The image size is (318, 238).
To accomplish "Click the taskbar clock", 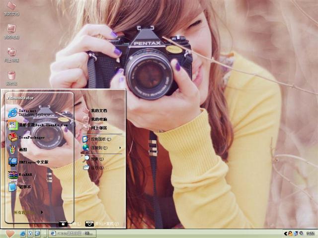I will click(x=310, y=234).
